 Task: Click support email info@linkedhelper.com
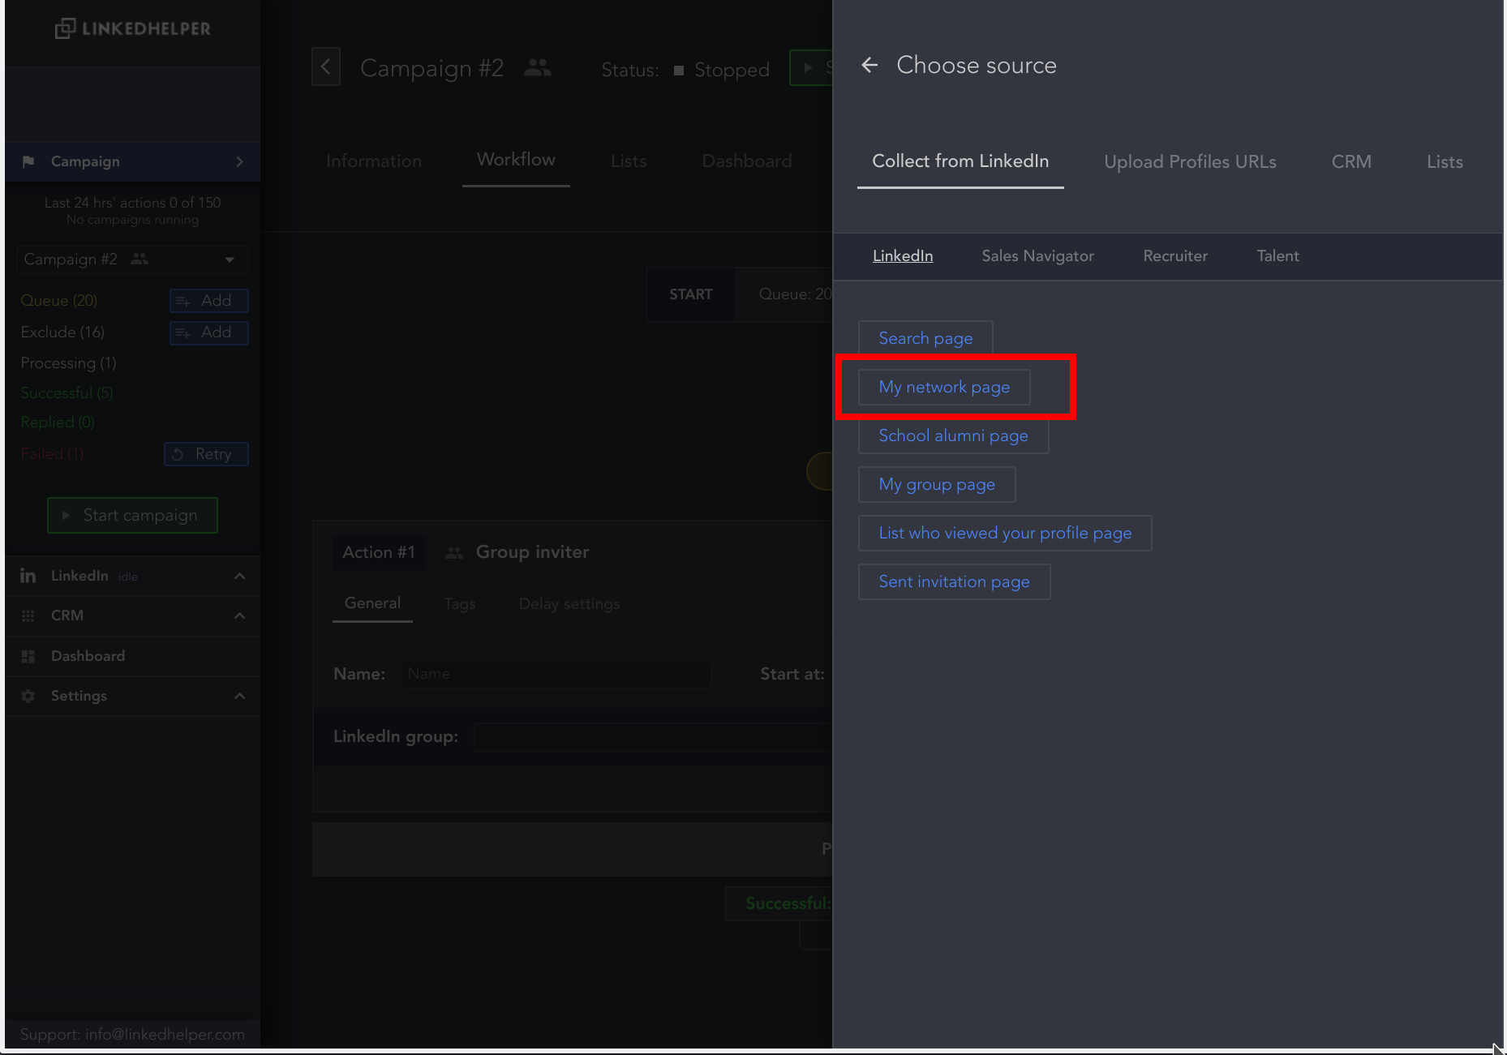[x=165, y=1035]
